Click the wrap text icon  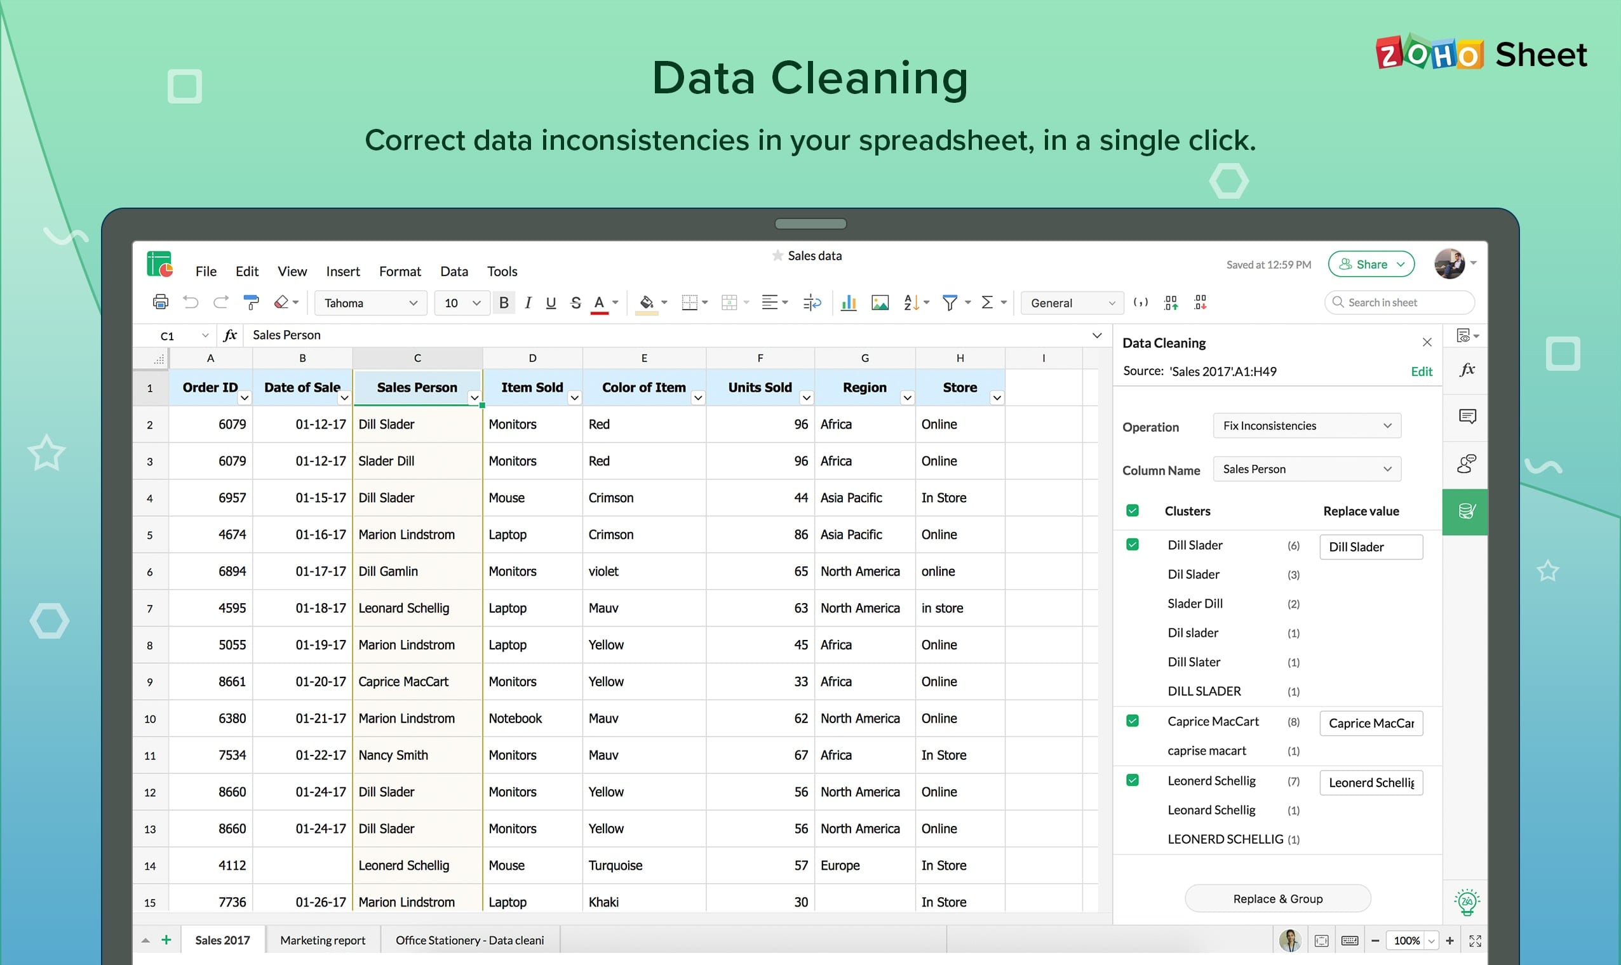click(x=812, y=302)
